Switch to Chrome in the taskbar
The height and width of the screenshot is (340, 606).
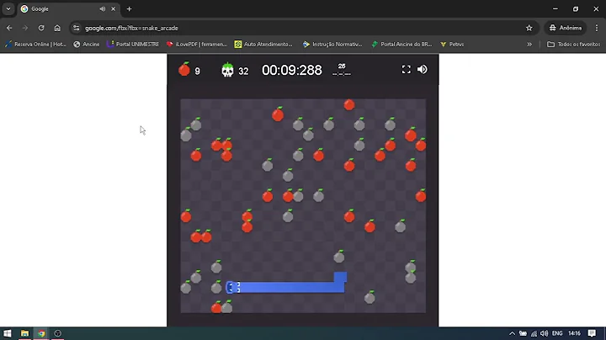pos(41,333)
